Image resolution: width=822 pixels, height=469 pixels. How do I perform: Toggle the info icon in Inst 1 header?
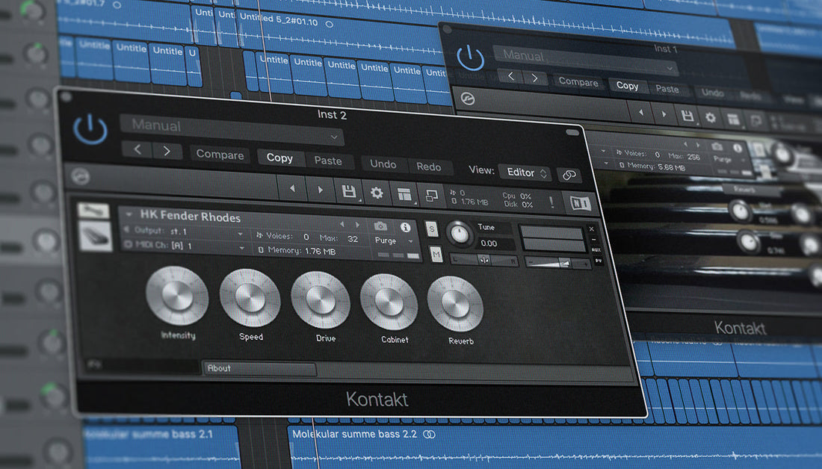(x=738, y=149)
